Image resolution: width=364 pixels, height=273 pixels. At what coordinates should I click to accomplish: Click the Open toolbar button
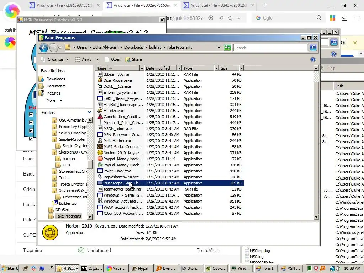(x=113, y=59)
